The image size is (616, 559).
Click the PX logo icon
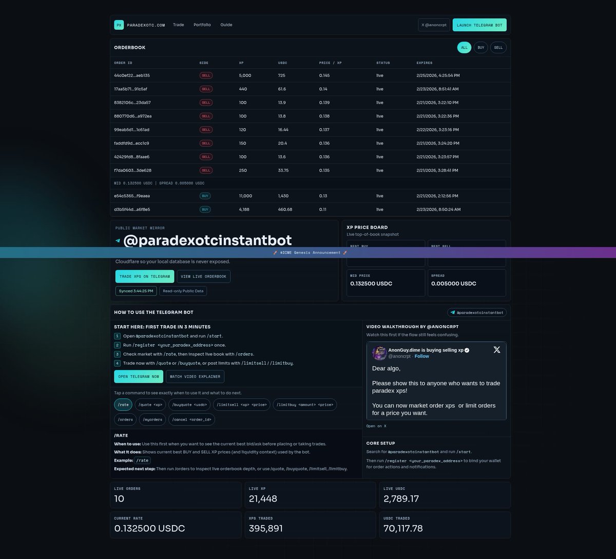pyautogui.click(x=119, y=25)
